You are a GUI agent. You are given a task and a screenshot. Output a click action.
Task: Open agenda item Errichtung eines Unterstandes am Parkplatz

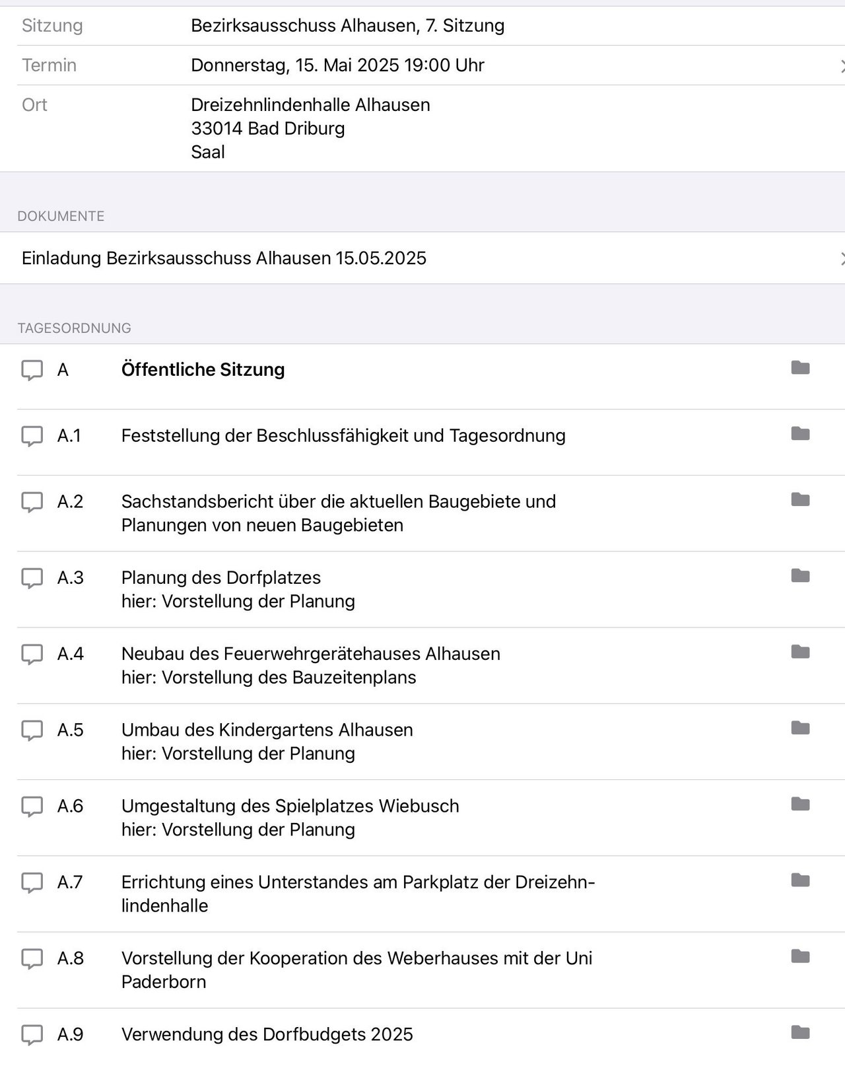click(358, 894)
